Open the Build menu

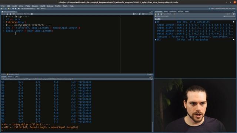click(x=43, y=6)
